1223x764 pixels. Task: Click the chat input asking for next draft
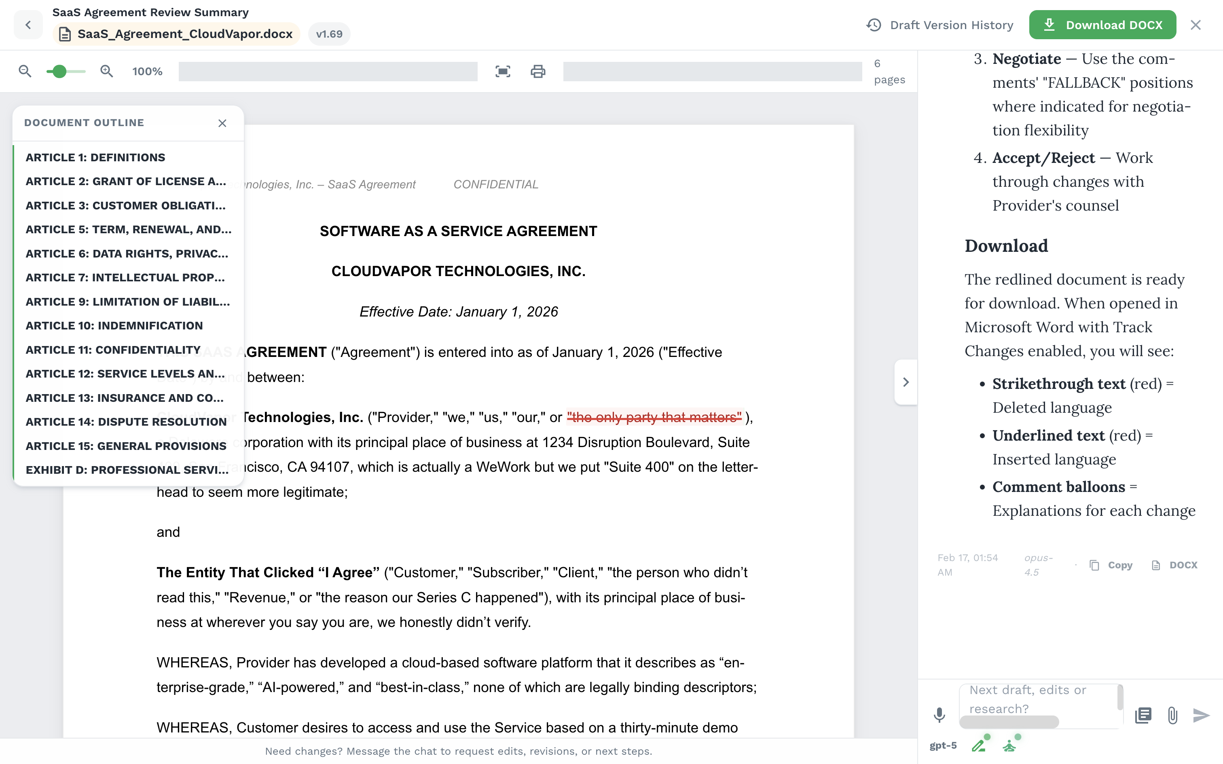[1040, 703]
